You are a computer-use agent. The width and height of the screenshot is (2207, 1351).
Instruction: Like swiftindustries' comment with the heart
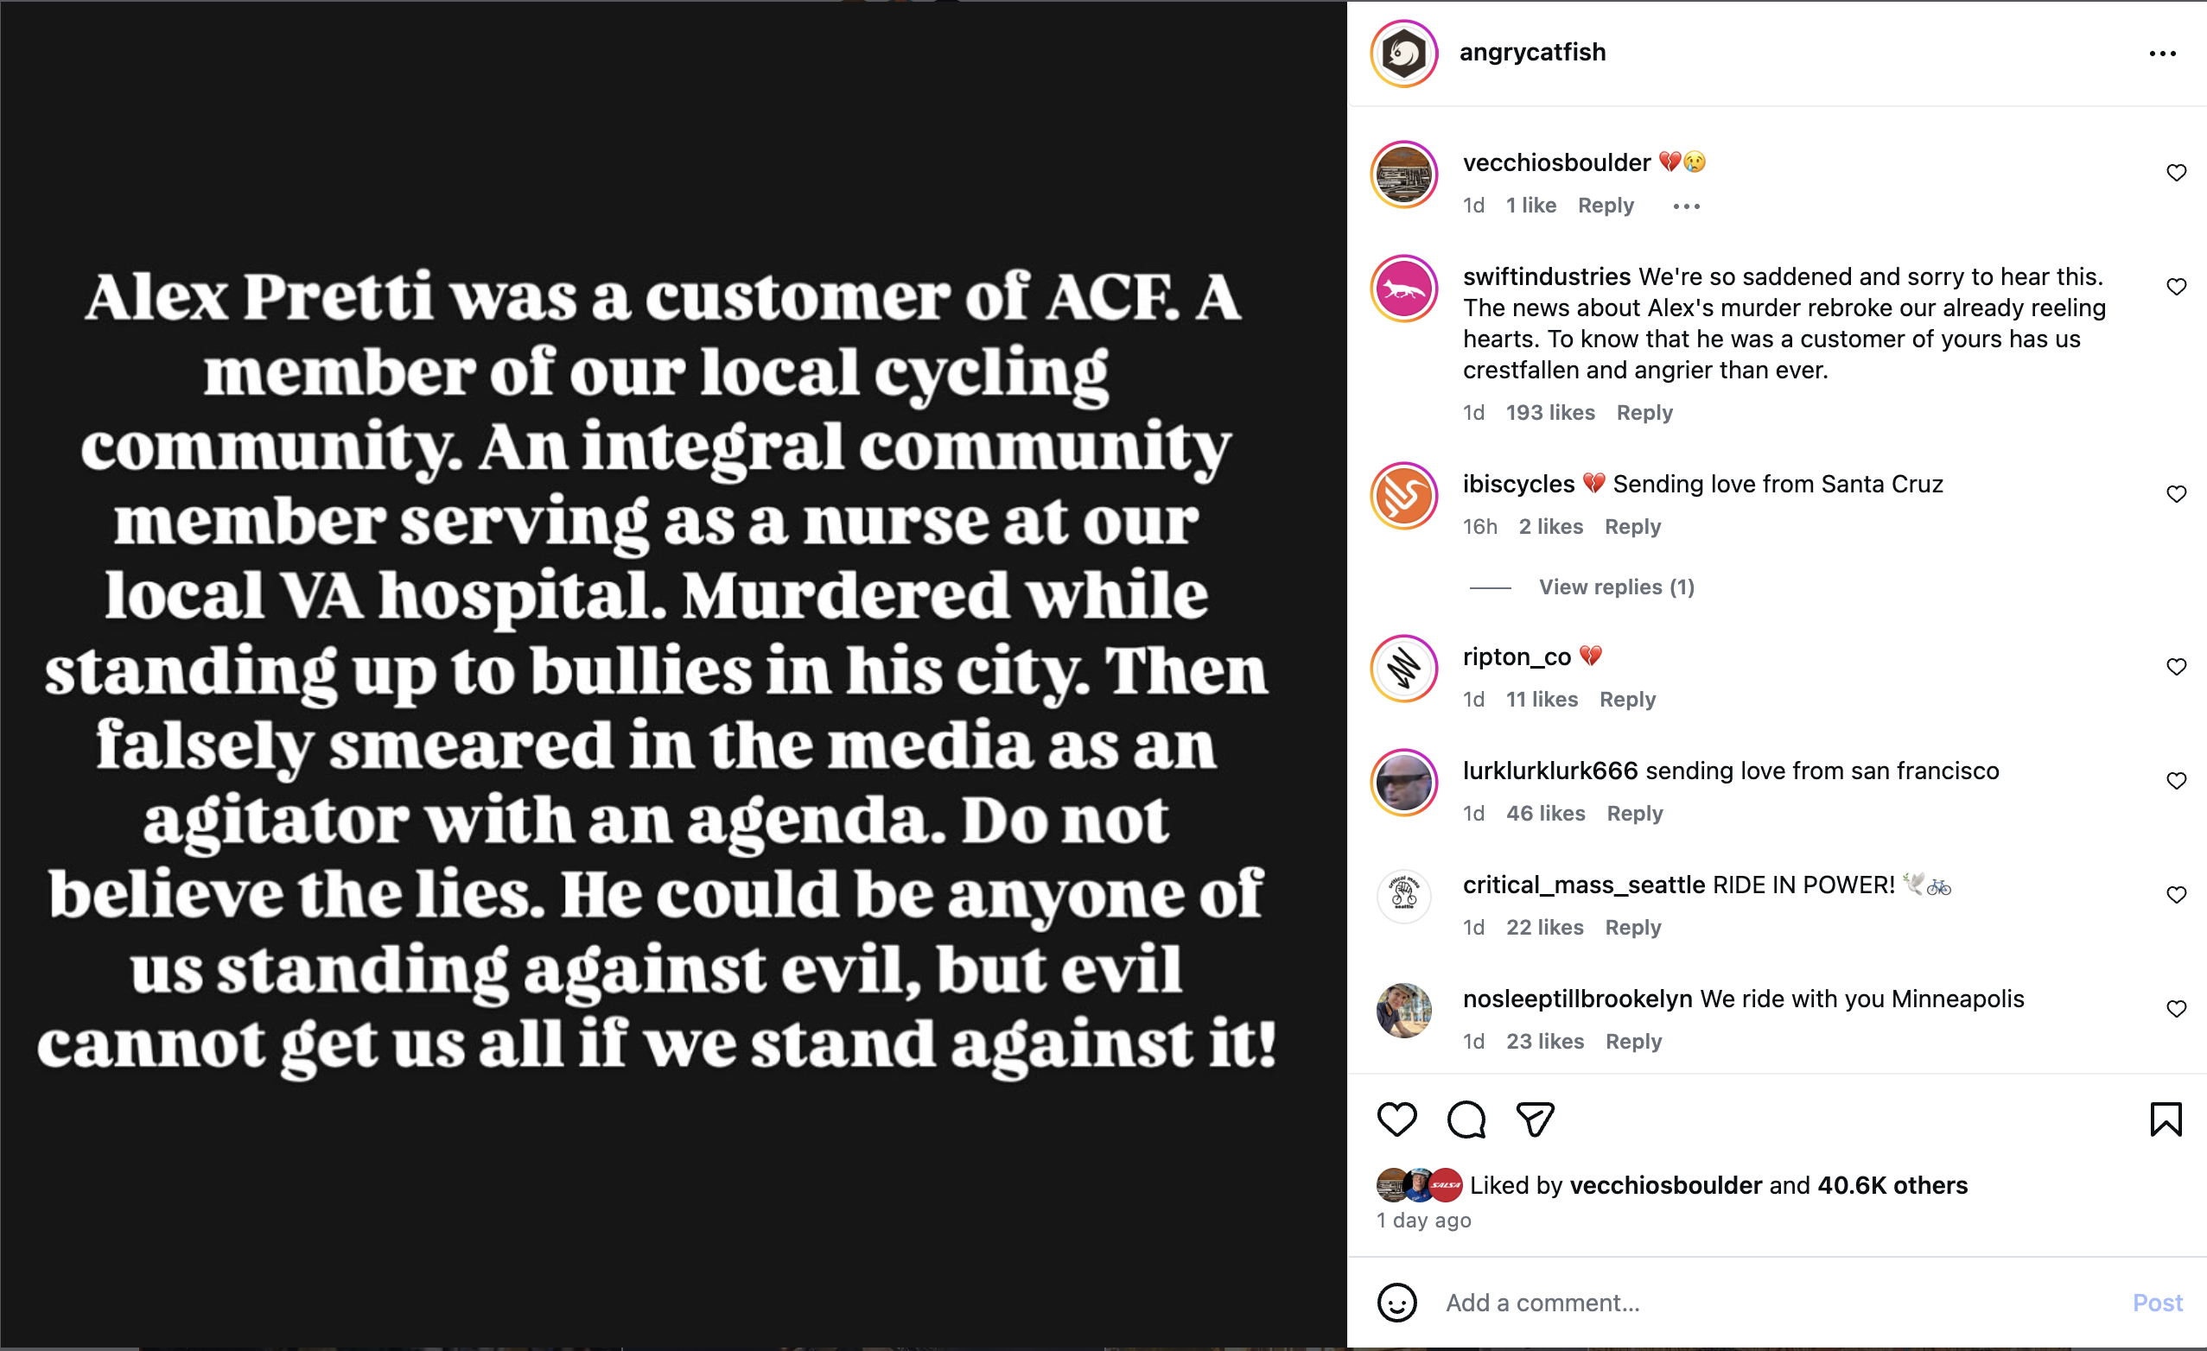tap(2176, 286)
